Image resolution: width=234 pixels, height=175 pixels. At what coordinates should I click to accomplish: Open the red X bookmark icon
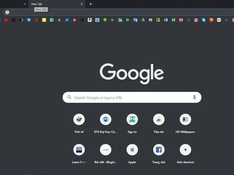(x=36, y=20)
